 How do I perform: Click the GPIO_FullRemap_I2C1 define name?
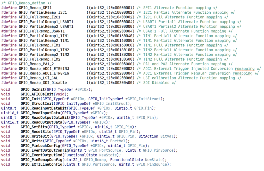[39, 17]
